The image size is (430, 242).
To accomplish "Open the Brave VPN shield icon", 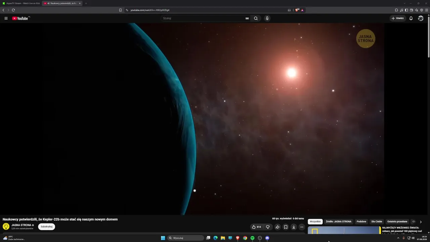I will tap(422, 10).
